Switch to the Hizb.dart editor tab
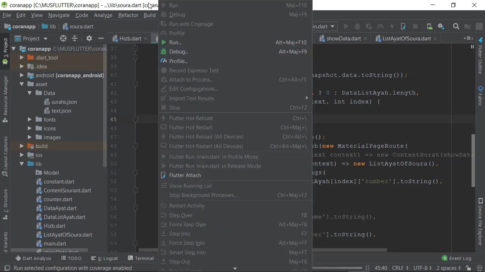 click(130, 39)
